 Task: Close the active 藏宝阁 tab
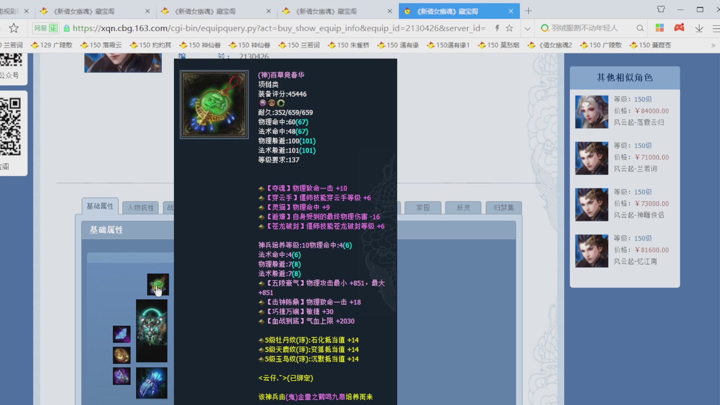click(x=511, y=11)
